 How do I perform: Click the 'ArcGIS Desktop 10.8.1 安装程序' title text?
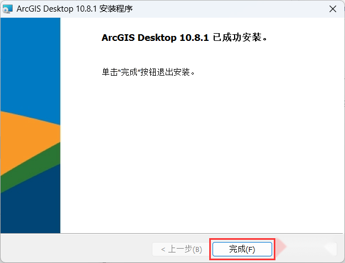pyautogui.click(x=75, y=9)
